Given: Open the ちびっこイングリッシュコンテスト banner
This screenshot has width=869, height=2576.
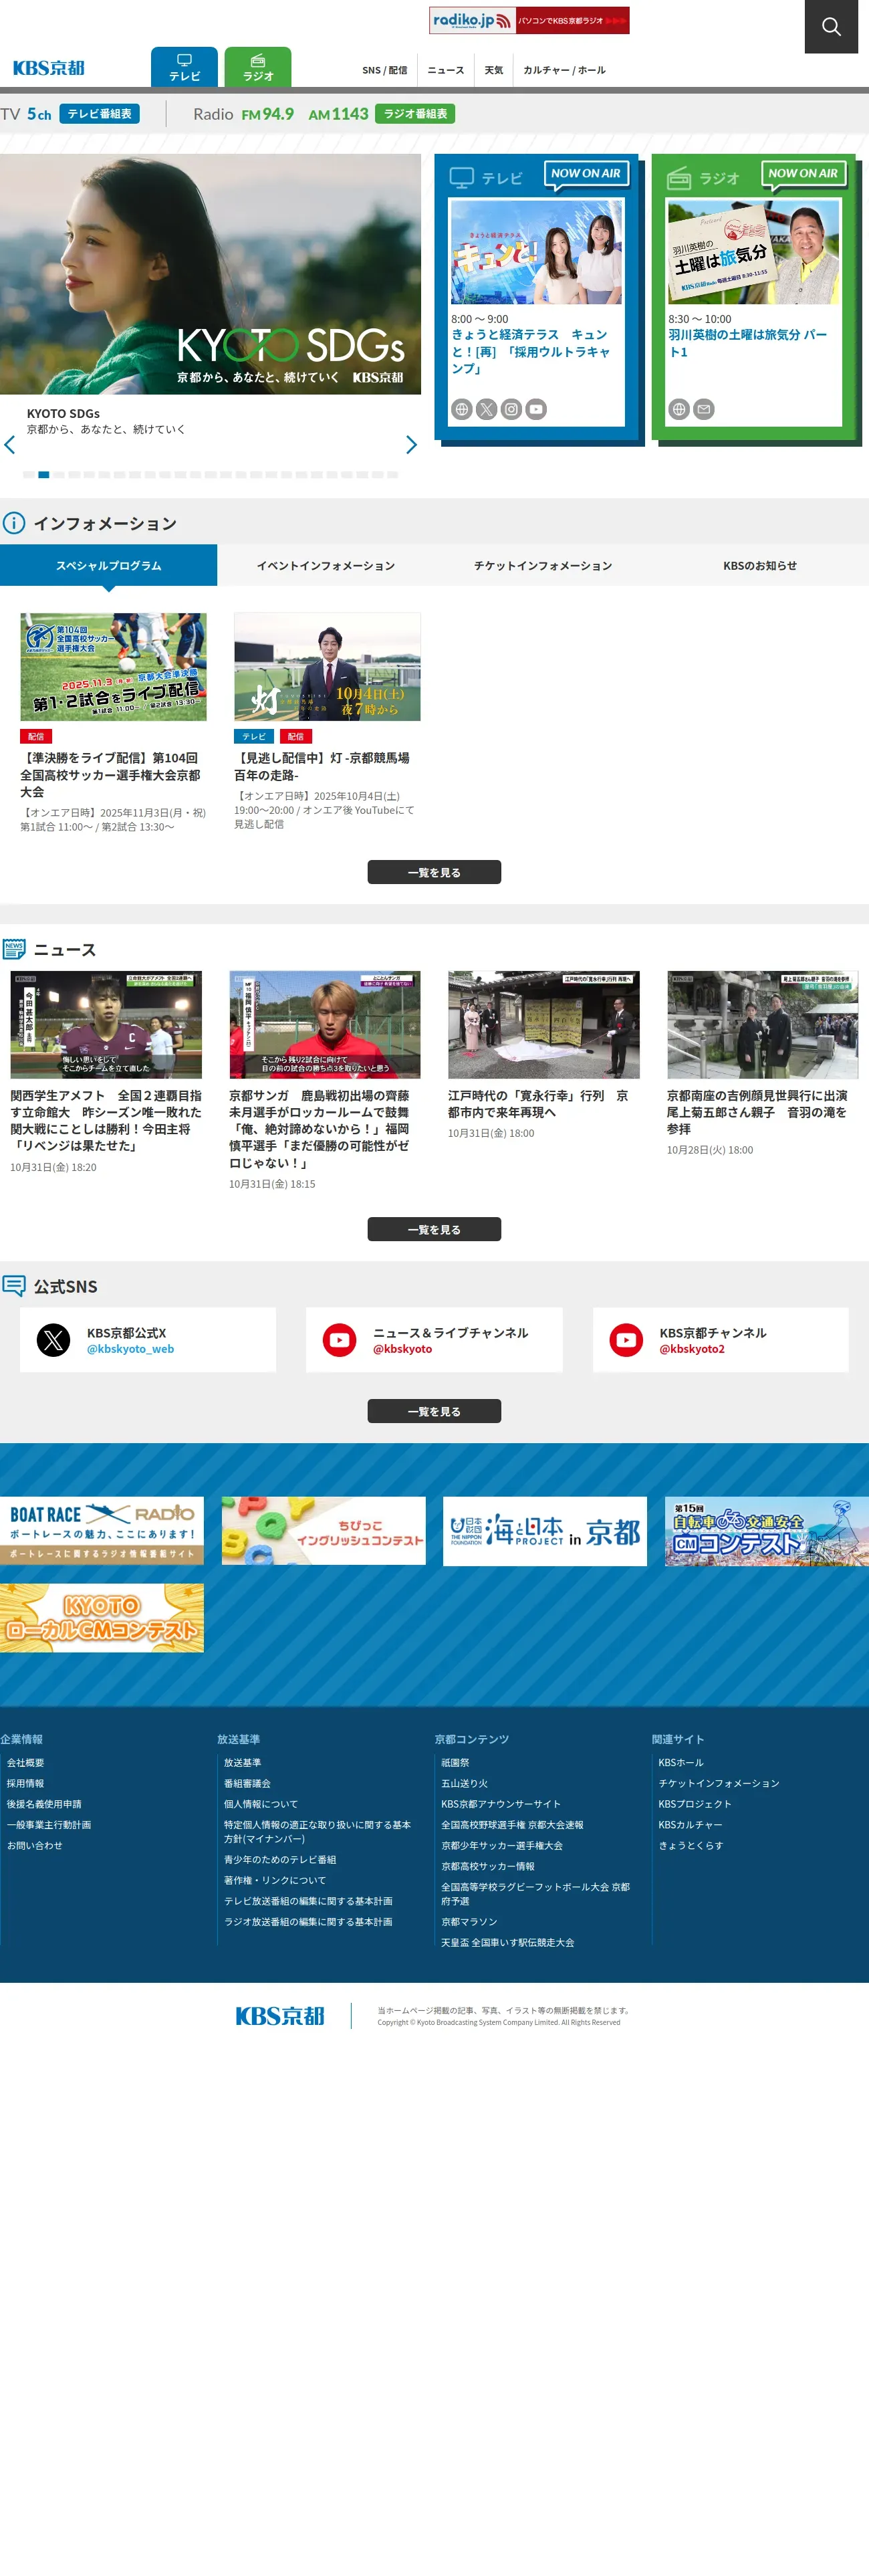Looking at the screenshot, I should tap(324, 1530).
